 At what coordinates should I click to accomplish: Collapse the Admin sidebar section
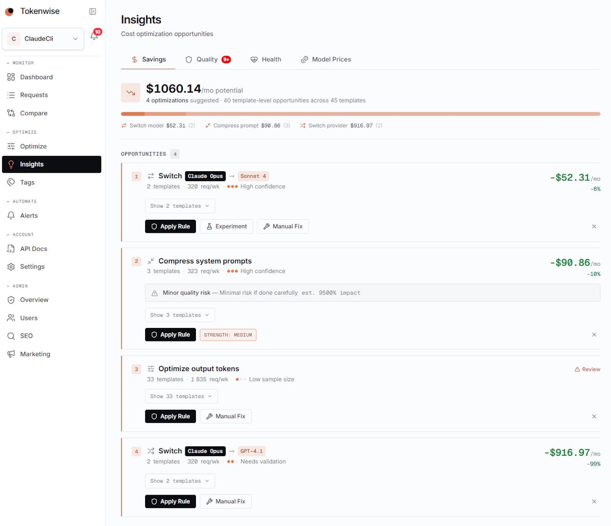click(x=17, y=286)
